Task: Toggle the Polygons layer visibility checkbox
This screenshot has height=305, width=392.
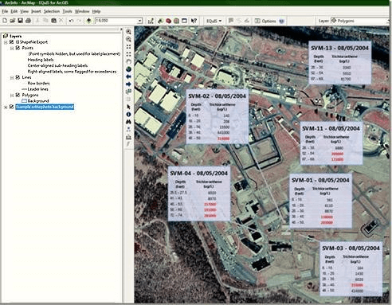Action: 18,95
